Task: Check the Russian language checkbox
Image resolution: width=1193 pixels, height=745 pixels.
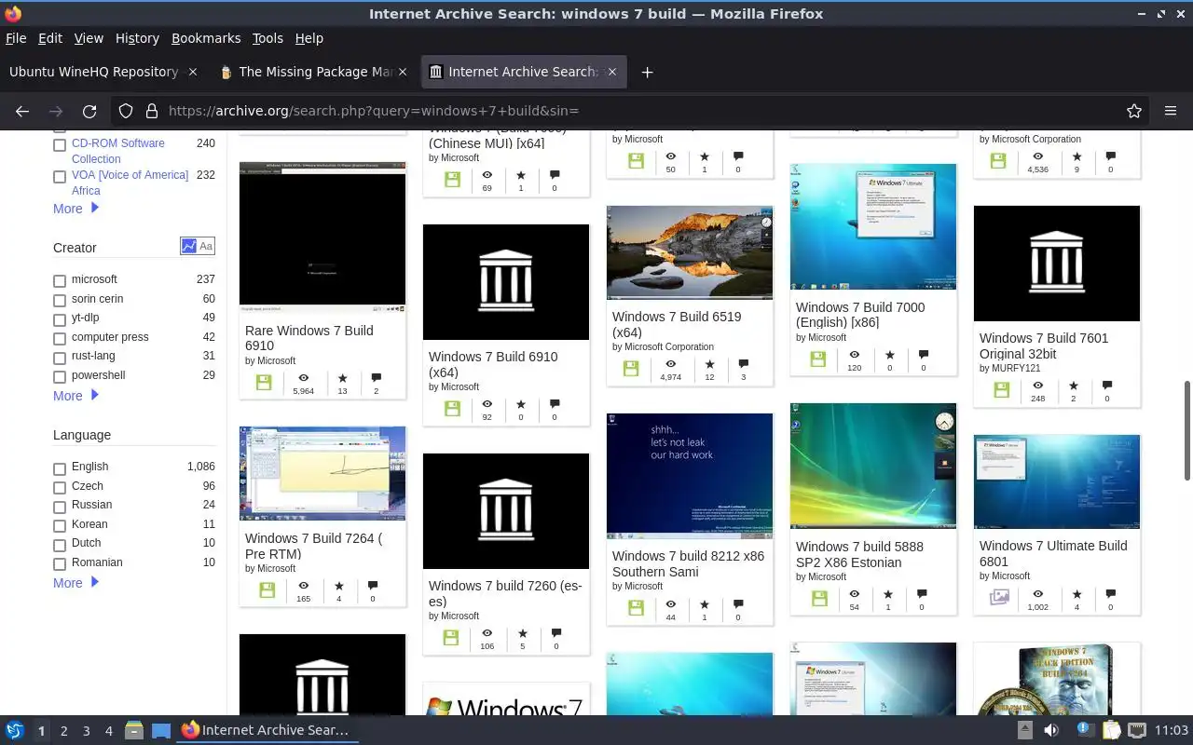Action: point(60,506)
